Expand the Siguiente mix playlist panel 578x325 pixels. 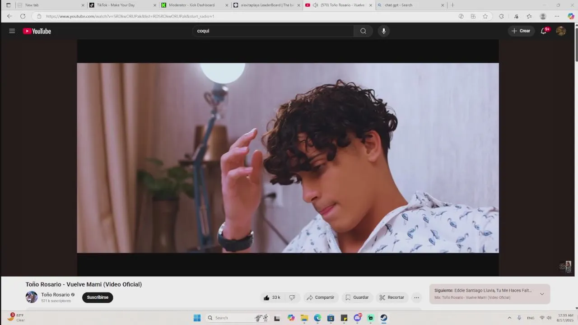pyautogui.click(x=542, y=294)
